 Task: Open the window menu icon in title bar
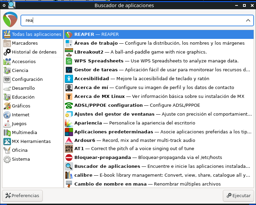(x=4, y=5)
